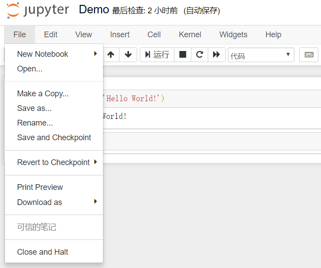Click the Demo notebook title to rename
Viewport: 321px width, 268px height.
[x=94, y=10]
